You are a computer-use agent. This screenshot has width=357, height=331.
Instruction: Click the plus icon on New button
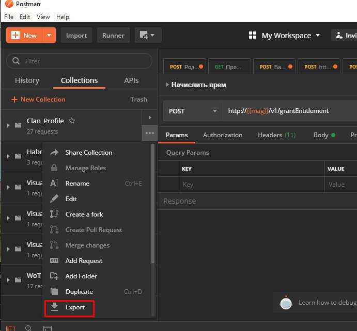(15, 35)
